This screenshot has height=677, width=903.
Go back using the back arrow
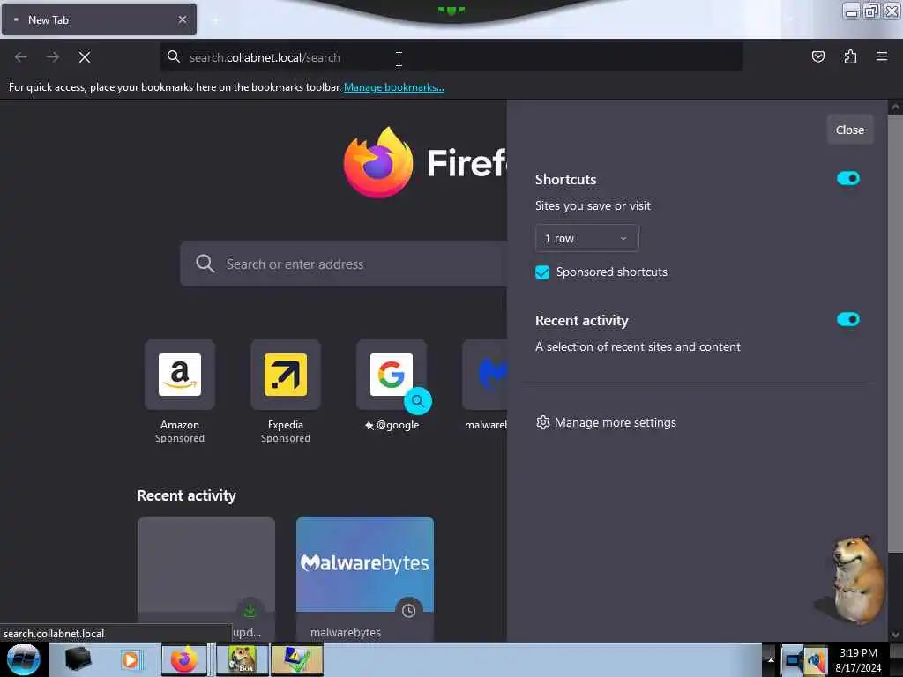[x=21, y=57]
